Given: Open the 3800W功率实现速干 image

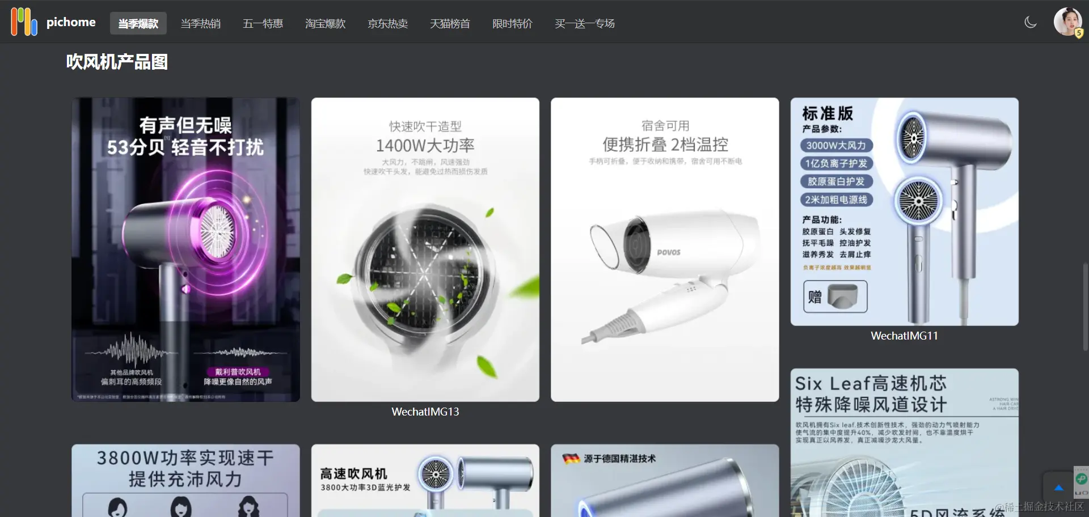Looking at the screenshot, I should pyautogui.click(x=185, y=480).
